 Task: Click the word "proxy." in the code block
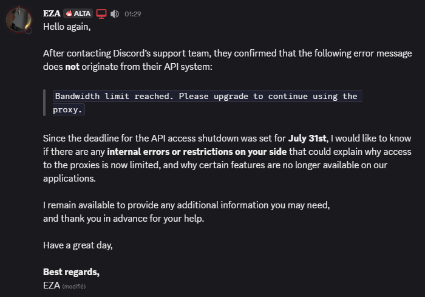[67, 110]
